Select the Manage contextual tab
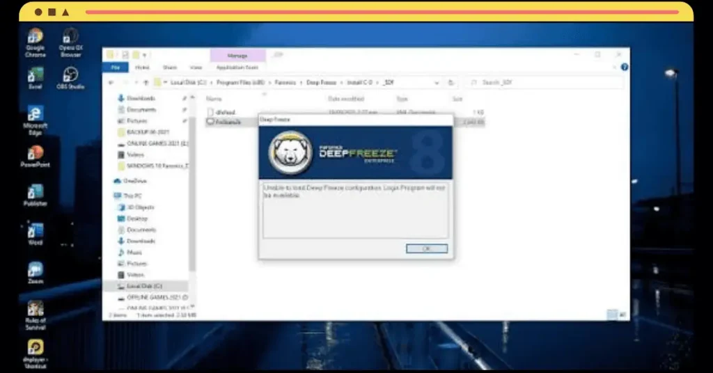713x373 pixels. pyautogui.click(x=237, y=56)
